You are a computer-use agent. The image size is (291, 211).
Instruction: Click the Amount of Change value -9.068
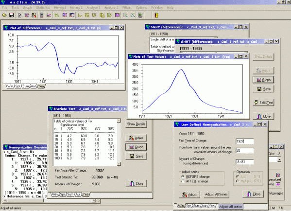(x=96, y=184)
